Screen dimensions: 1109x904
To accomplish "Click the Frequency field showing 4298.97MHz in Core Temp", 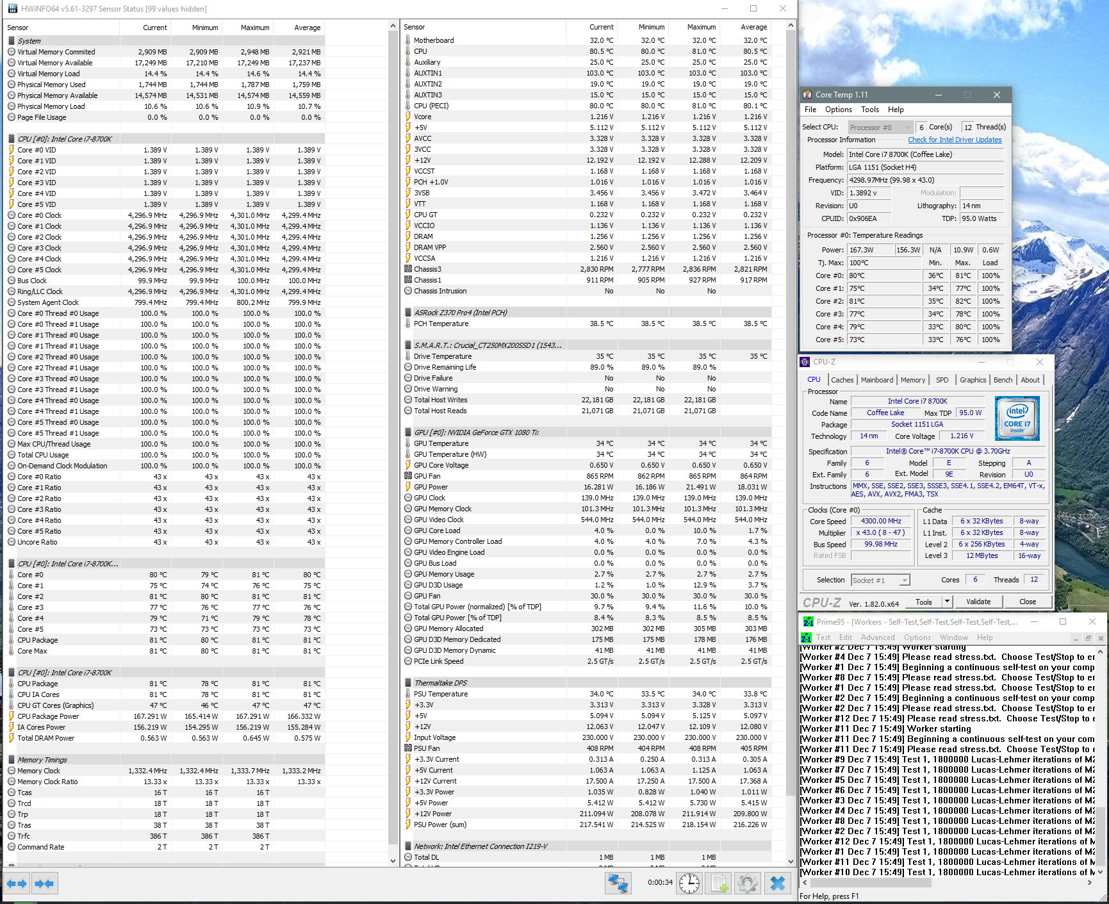I will click(x=925, y=180).
